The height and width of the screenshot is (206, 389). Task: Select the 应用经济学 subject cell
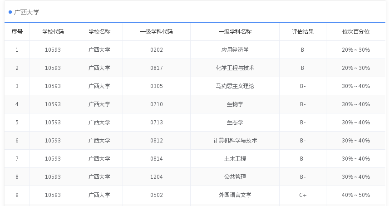[x=235, y=50]
